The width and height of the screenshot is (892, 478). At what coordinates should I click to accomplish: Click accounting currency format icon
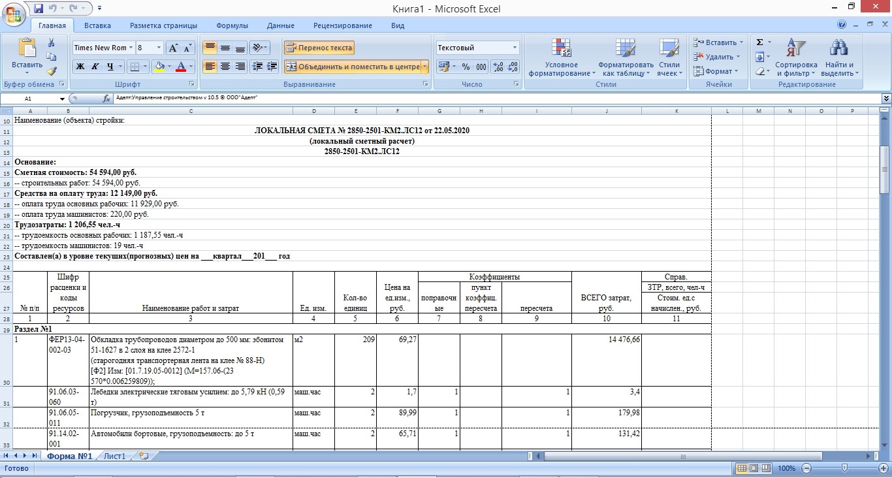coord(443,67)
